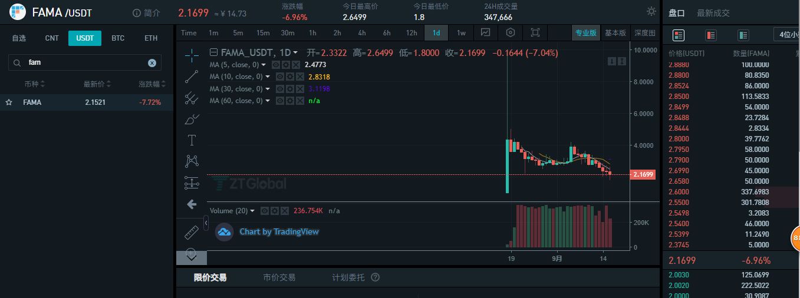The height and width of the screenshot is (298, 800).
Task: Open the 最新成交 tab
Action: click(713, 13)
